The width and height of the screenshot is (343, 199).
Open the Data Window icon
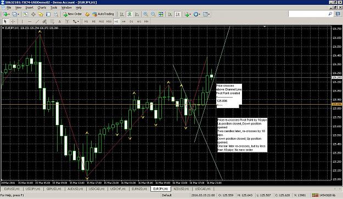tap(33, 14)
